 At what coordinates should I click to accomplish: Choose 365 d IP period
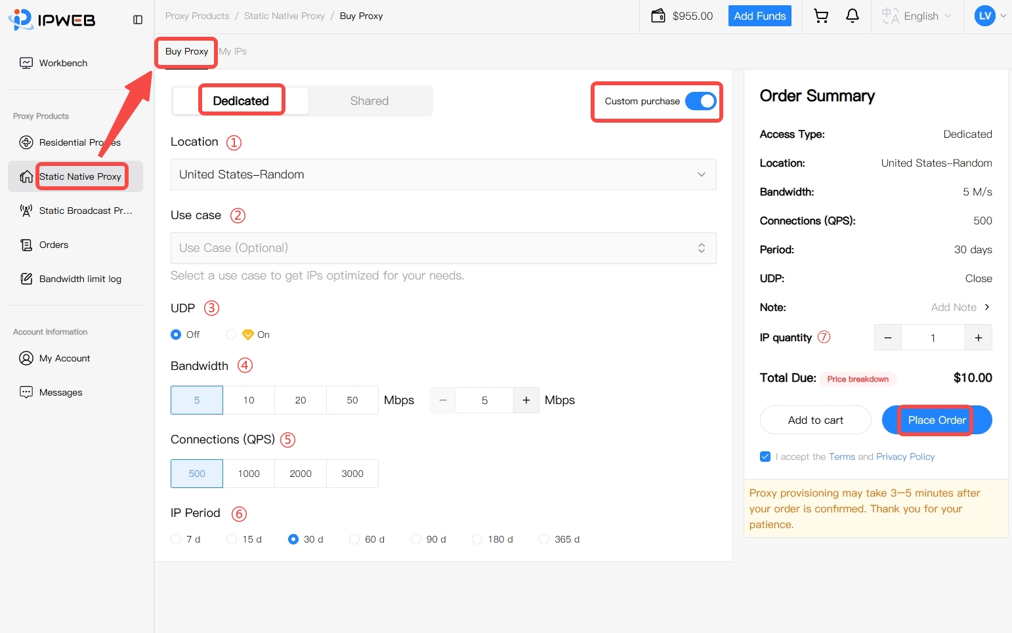pyautogui.click(x=544, y=539)
